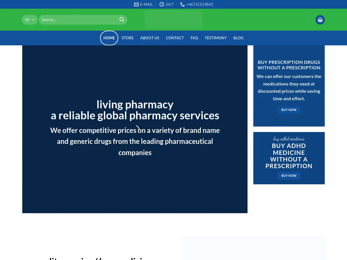Open the STORE menu item
This screenshot has height=260, width=347.
(x=128, y=38)
